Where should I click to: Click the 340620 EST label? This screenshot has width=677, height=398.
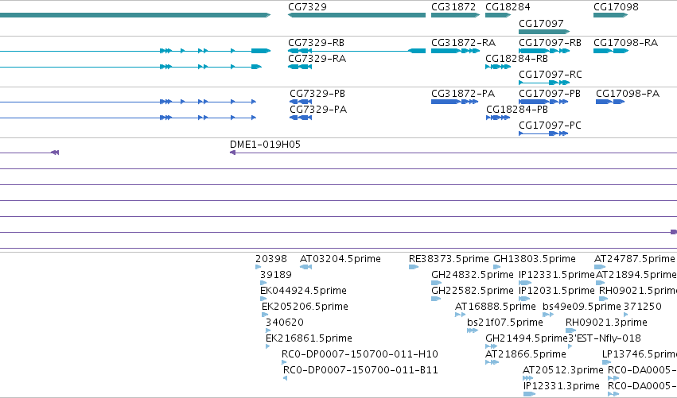(285, 323)
